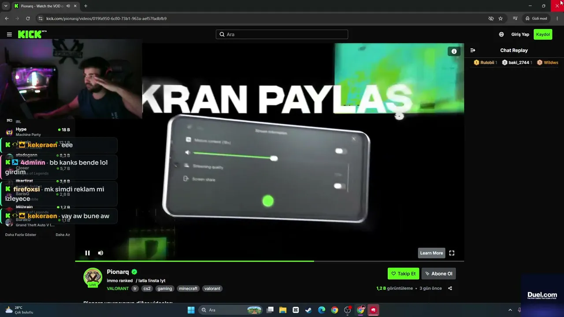This screenshot has width=564, height=317.
Task: Open the Chrome three-dot menu
Action: pyautogui.click(x=557, y=18)
